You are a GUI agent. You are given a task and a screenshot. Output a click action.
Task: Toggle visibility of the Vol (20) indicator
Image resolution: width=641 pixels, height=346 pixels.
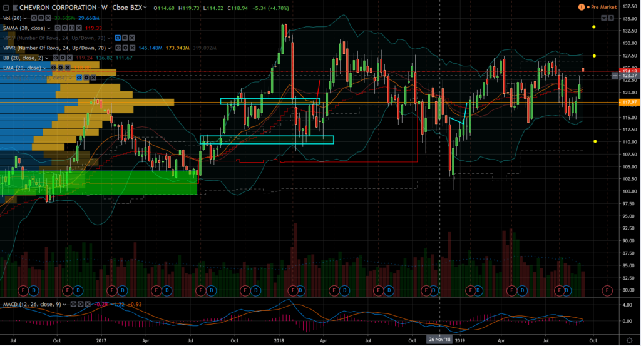click(x=34, y=18)
